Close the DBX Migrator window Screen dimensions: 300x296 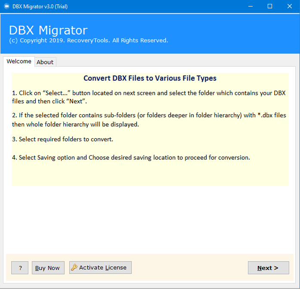point(290,6)
